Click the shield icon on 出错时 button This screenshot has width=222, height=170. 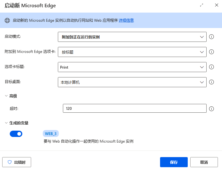[x=9, y=162]
